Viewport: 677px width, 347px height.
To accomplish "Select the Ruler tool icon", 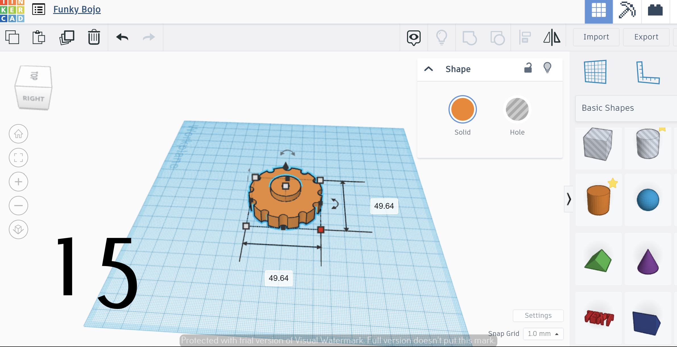I will (x=647, y=73).
